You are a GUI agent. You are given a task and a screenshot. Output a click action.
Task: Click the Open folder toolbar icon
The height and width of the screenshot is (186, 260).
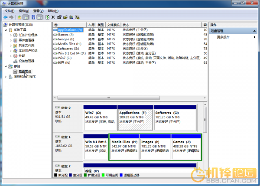click(65, 17)
